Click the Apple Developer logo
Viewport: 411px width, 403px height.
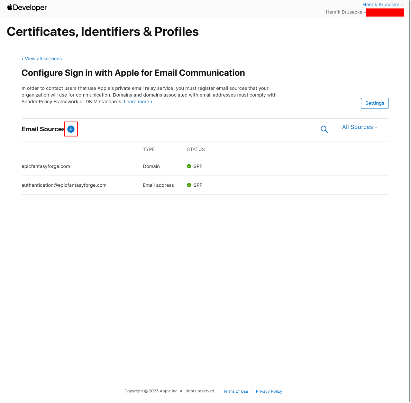(x=27, y=7)
